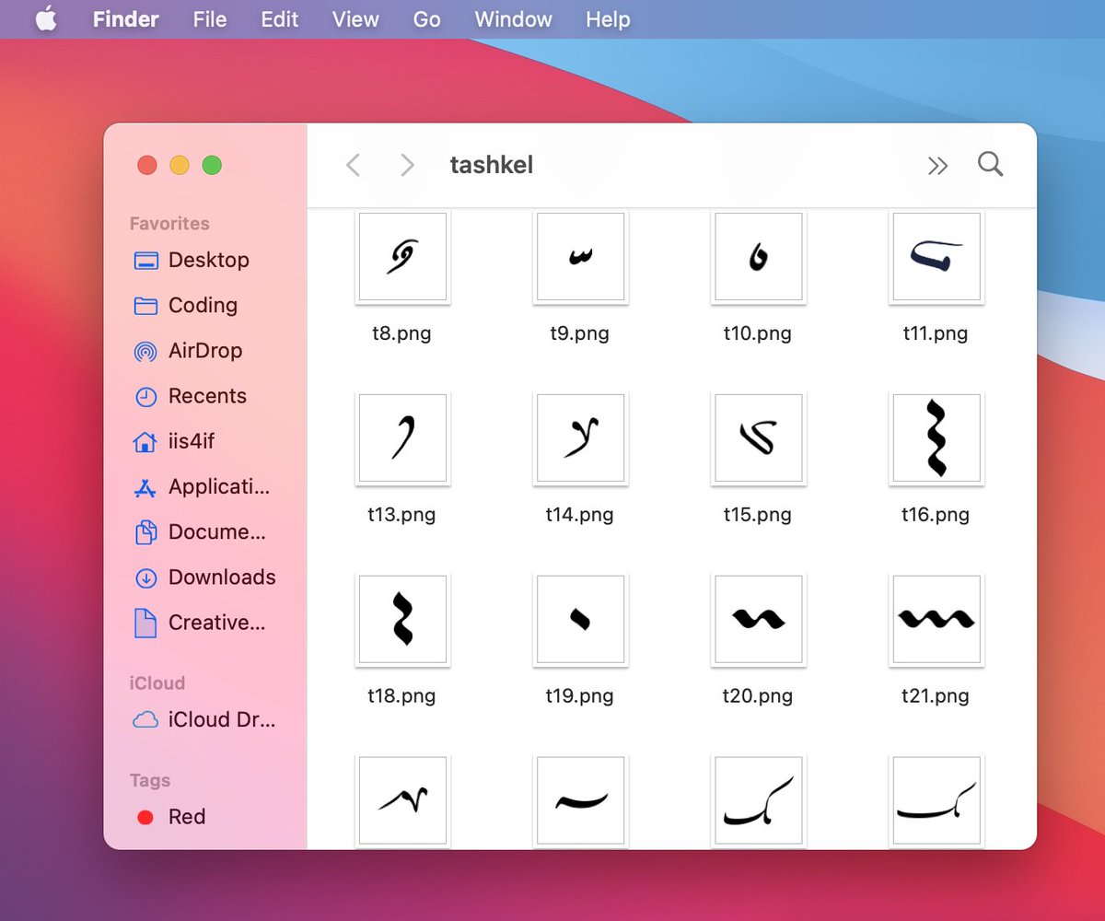Go forward in Finder navigation
This screenshot has width=1105, height=921.
tap(407, 165)
